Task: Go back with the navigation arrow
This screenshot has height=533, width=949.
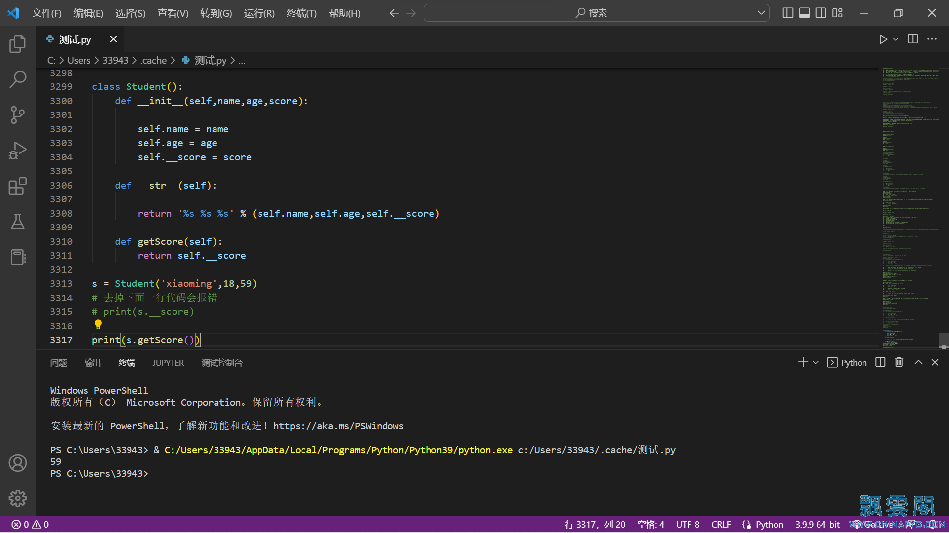Action: click(394, 13)
